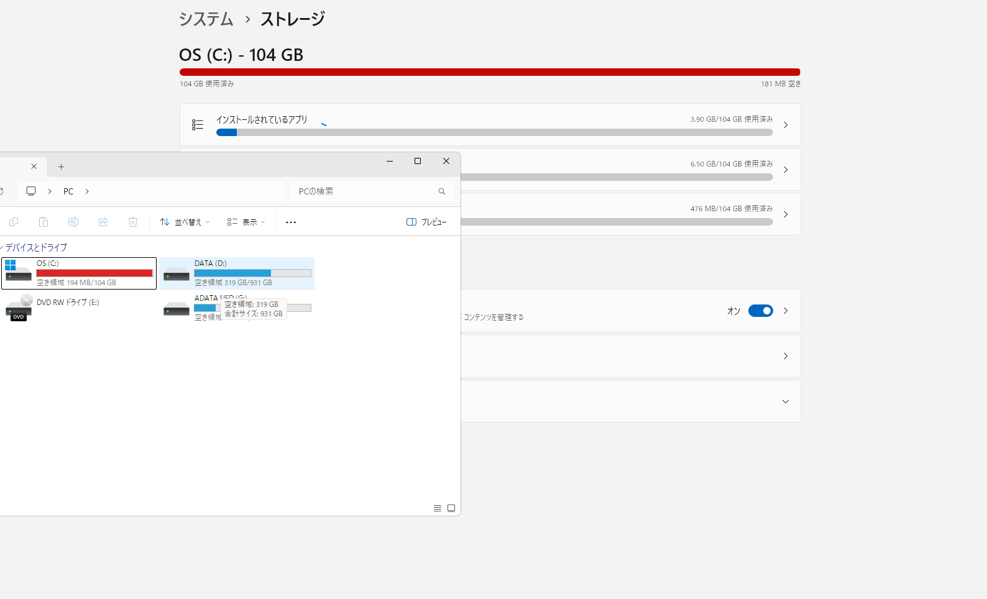Click the copy icon in Explorer toolbar
Screen dimensions: 987x599
click(14, 222)
